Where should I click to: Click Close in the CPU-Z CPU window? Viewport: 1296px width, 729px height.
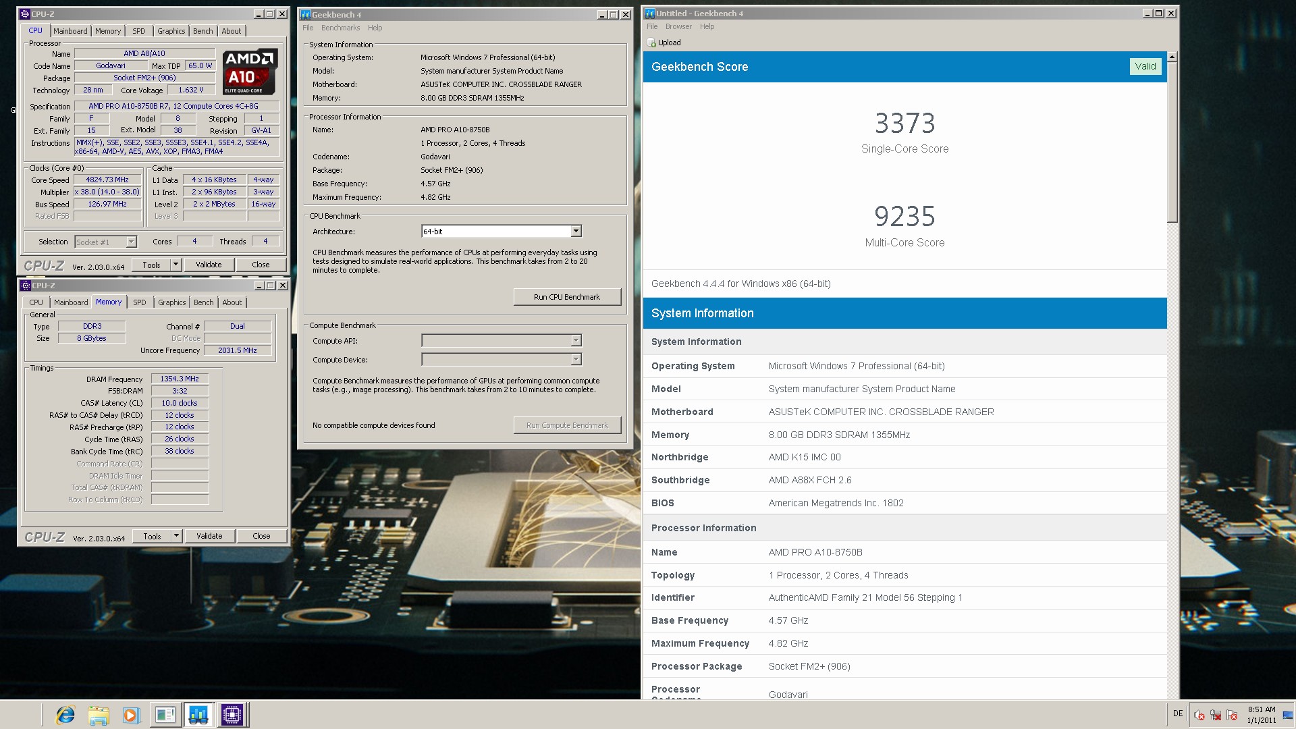[261, 265]
